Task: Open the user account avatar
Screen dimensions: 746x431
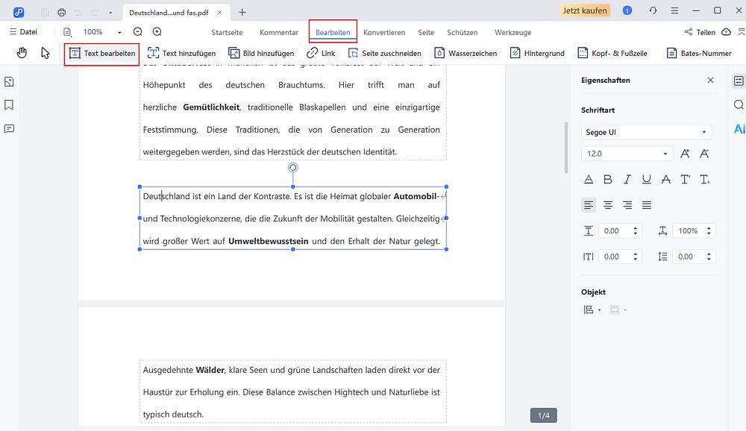Action: tap(627, 10)
